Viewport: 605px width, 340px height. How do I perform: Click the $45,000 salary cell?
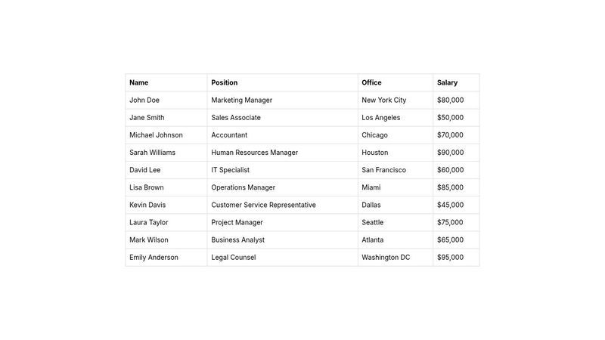pyautogui.click(x=451, y=205)
